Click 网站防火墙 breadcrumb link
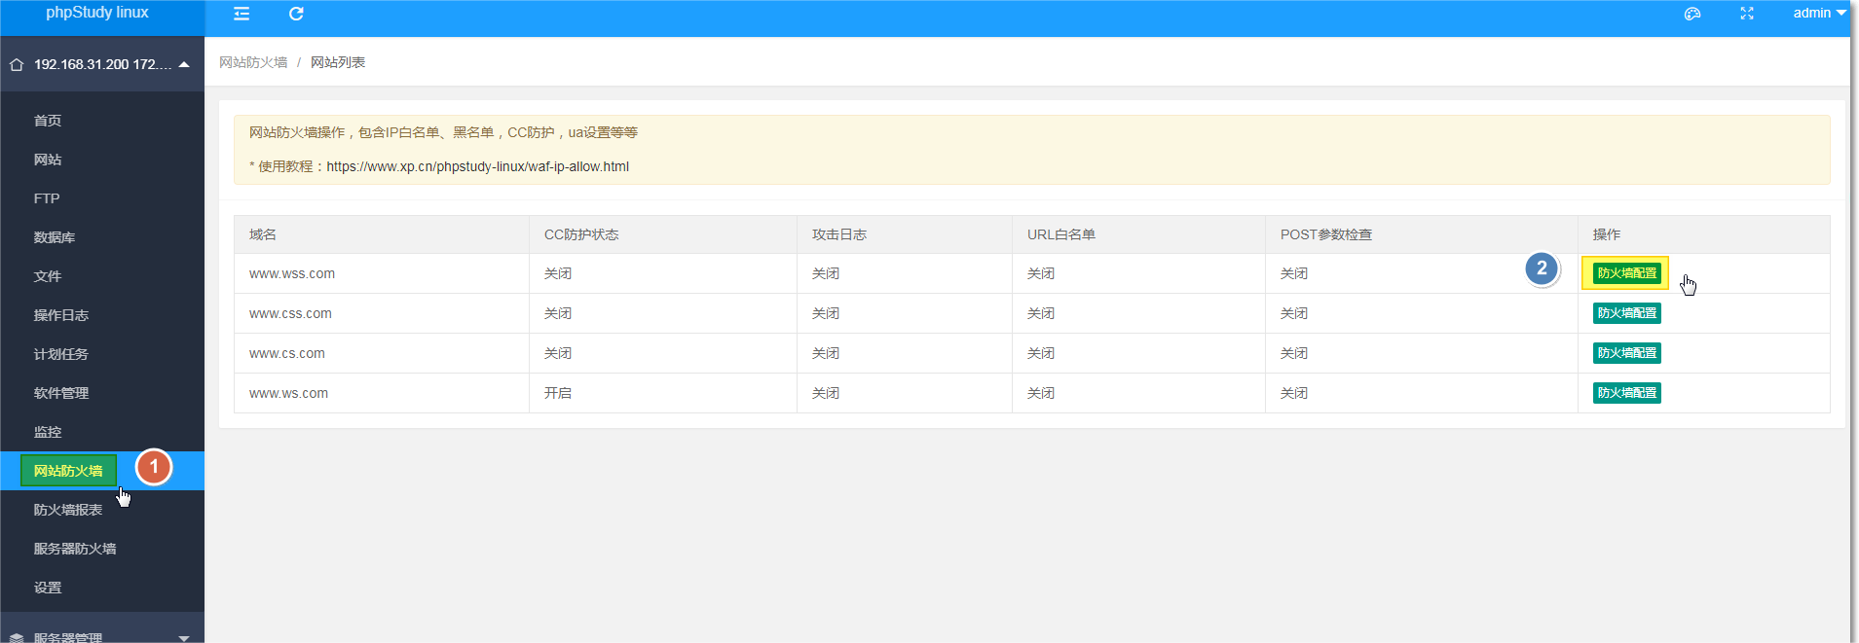The image size is (1859, 643). (x=253, y=62)
